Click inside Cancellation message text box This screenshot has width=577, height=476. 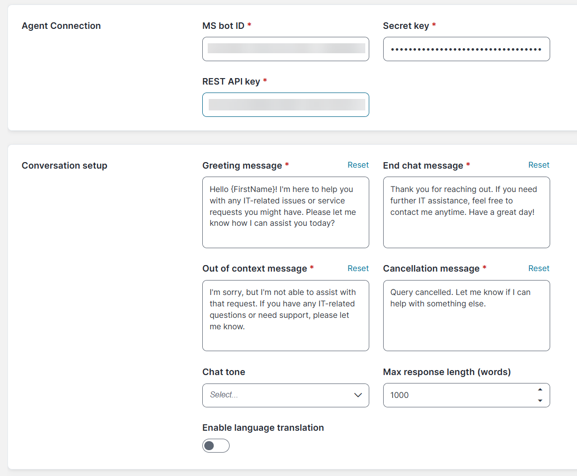(x=466, y=315)
